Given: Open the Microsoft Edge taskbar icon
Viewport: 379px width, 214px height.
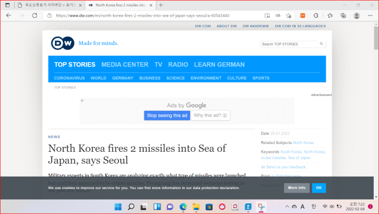Looking at the screenshot, I should coord(183,207).
